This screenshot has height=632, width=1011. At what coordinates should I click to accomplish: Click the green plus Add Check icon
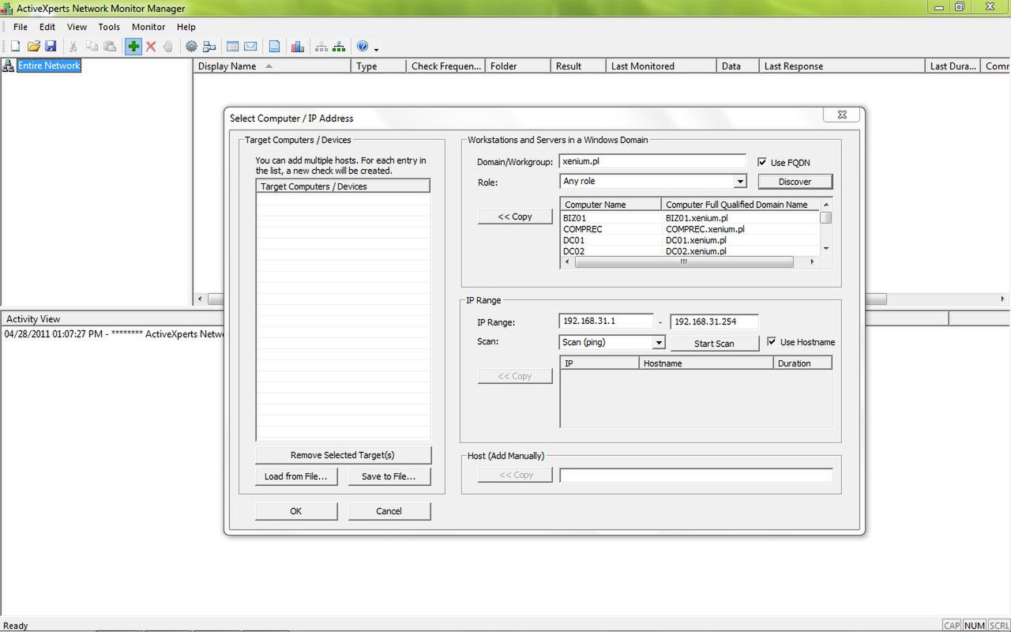tap(133, 47)
